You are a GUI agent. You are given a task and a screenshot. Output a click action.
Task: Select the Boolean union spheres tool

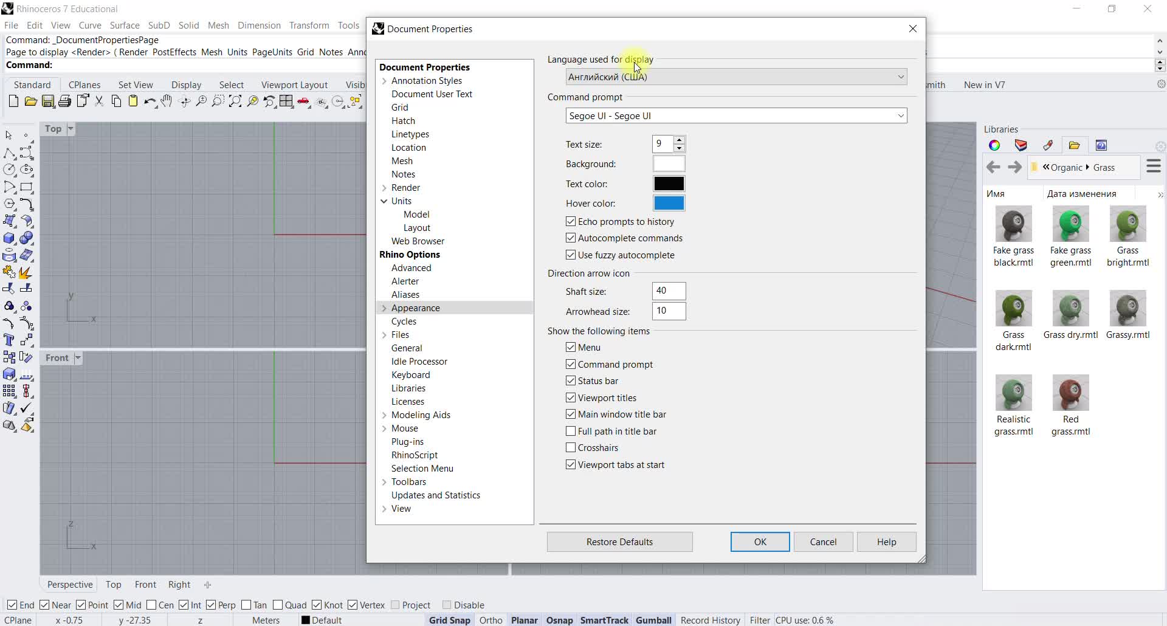pyautogui.click(x=27, y=238)
